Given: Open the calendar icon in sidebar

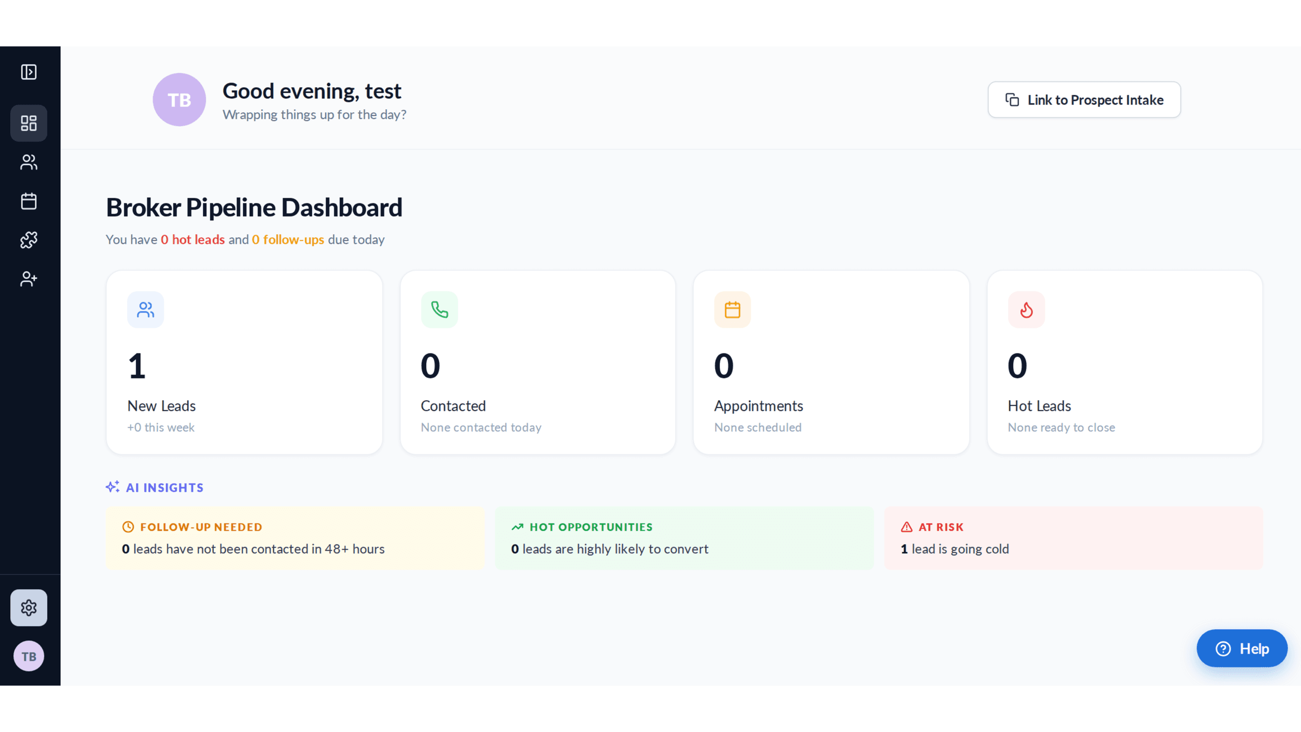Looking at the screenshot, I should (x=29, y=201).
